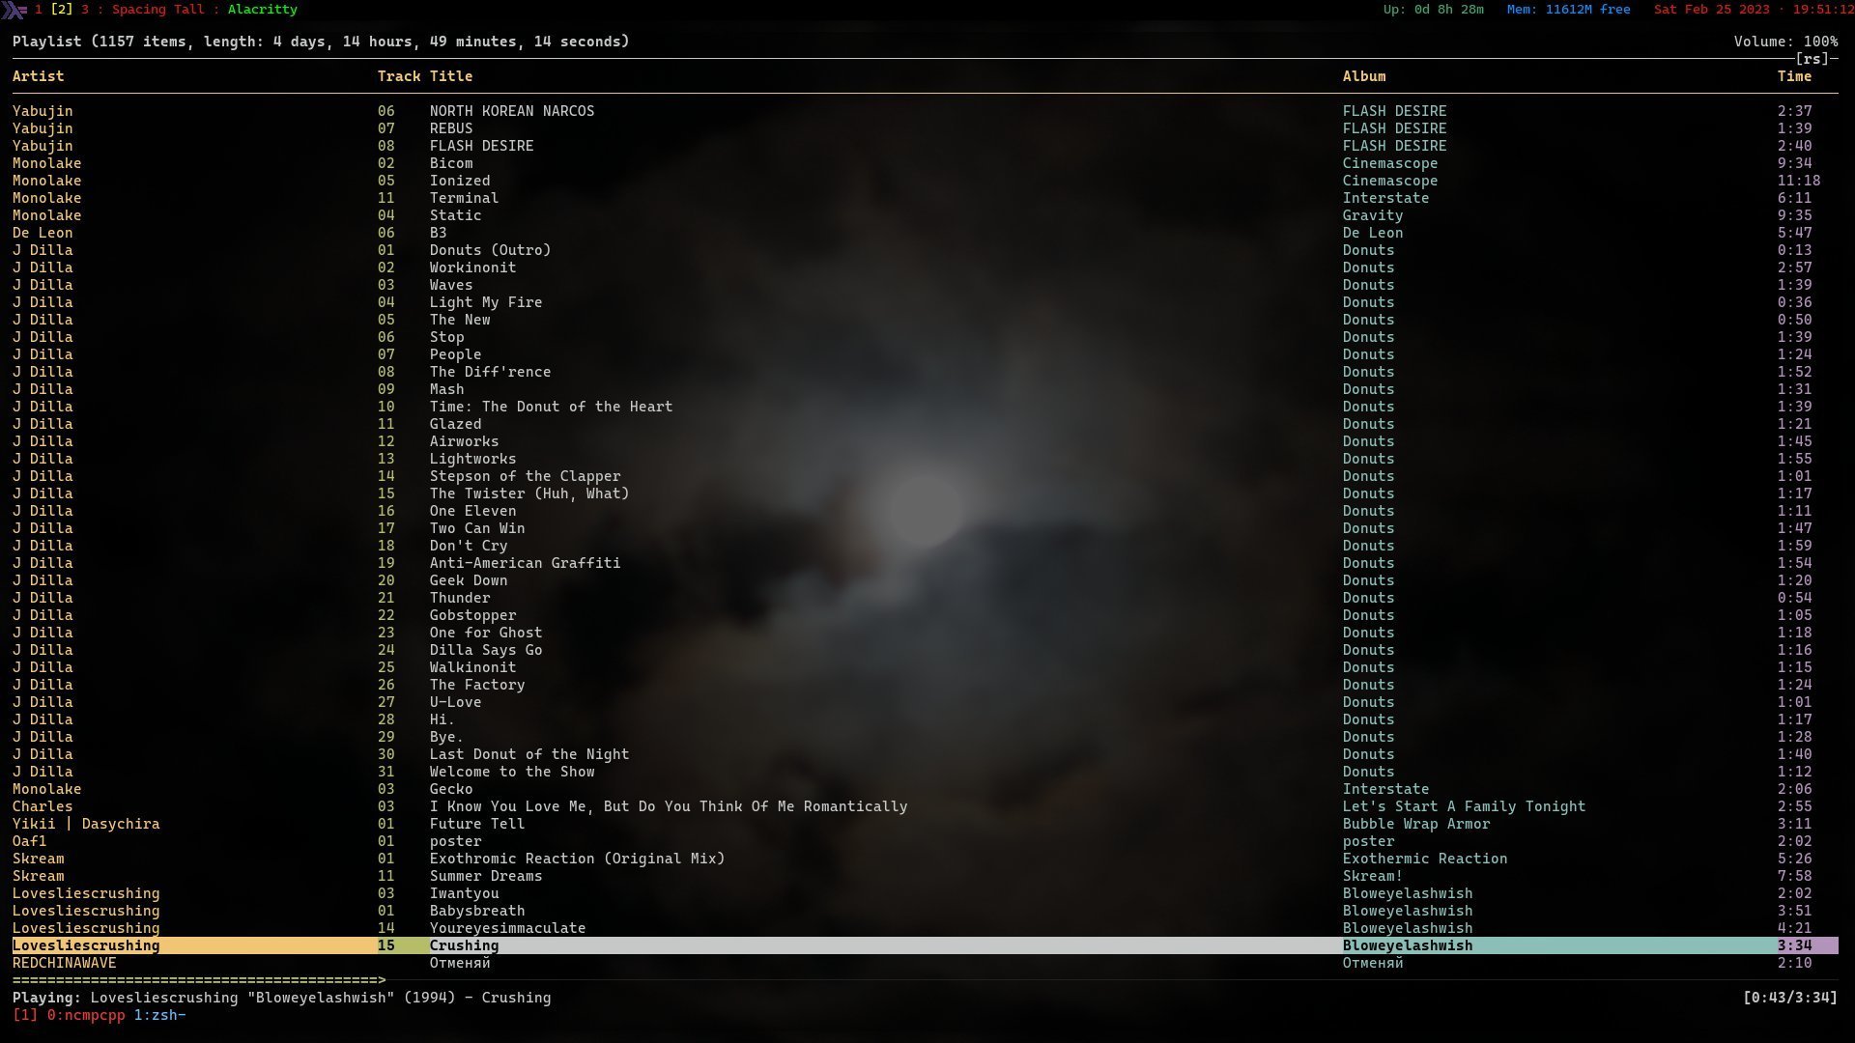1855x1043 pixels.
Task: Click the xmonad logo icon in the top bar
Action: click(x=15, y=9)
